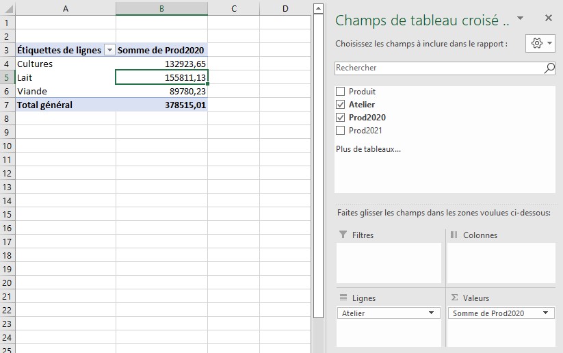This screenshot has width=563, height=353.
Task: Open Somme de Prod2020 dropdown in Valeurs
Action: coord(545,313)
